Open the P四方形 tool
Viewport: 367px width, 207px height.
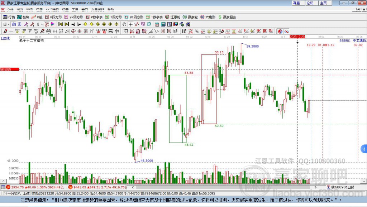click(53, 17)
